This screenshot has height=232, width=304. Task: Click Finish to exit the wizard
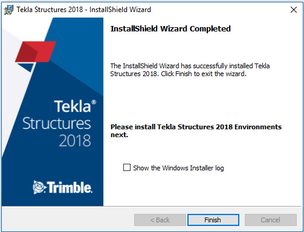click(213, 220)
